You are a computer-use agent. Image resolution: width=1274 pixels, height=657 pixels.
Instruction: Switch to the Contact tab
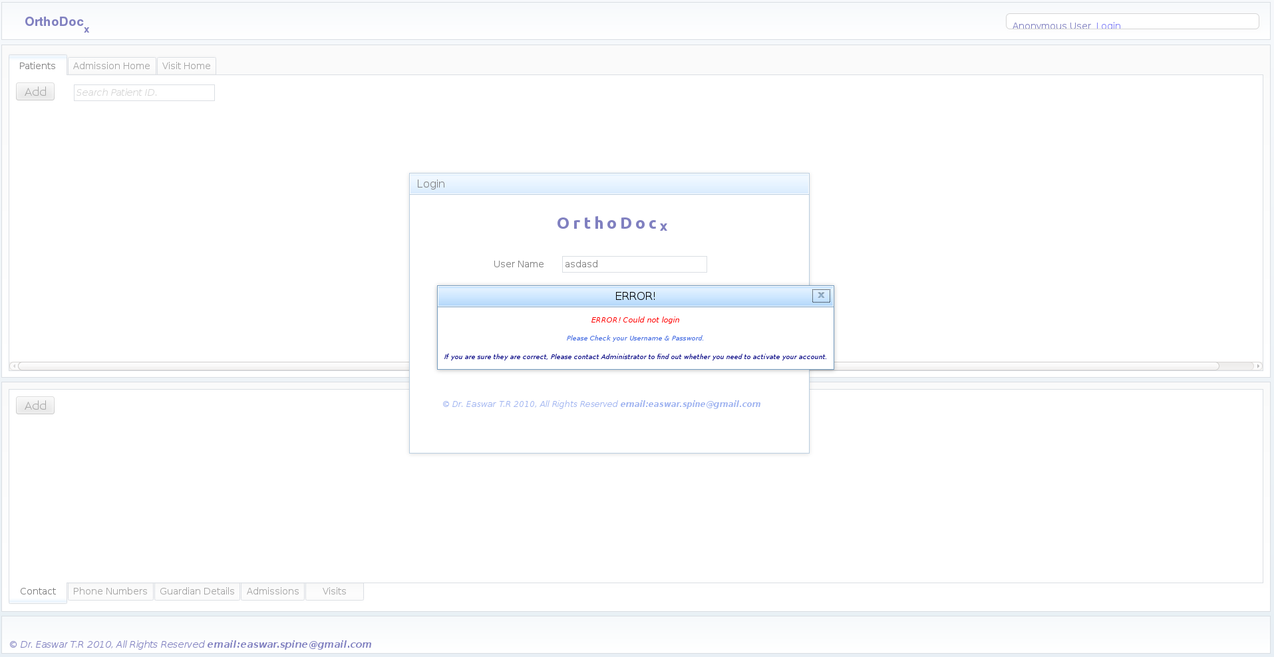[38, 591]
